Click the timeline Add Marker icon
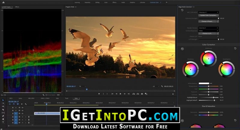The width and height of the screenshot is (240, 130). coord(22,104)
